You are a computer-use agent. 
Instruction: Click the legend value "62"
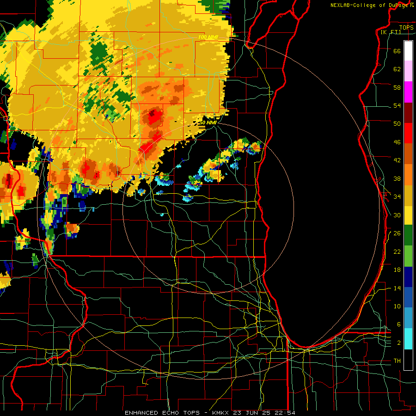point(397,69)
